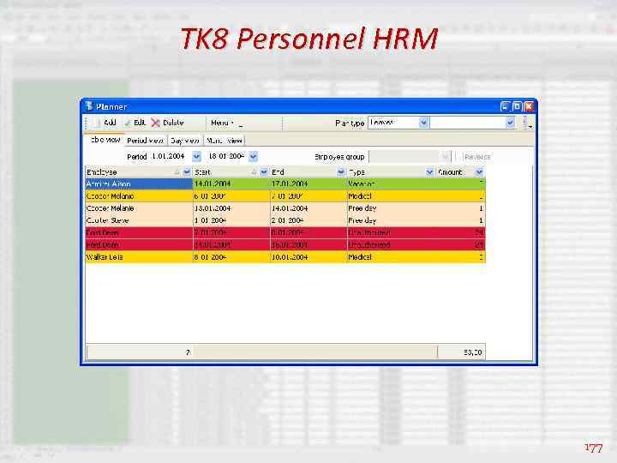Screen dimensions: 617x463
Task: Select Cooper Melanie's Free day row
Action: [285, 208]
